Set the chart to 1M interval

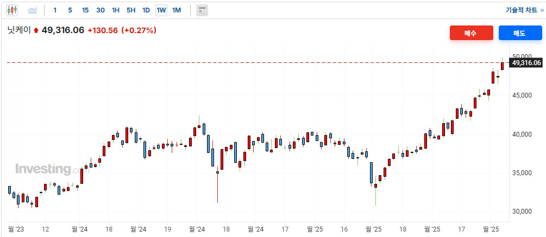tap(177, 10)
